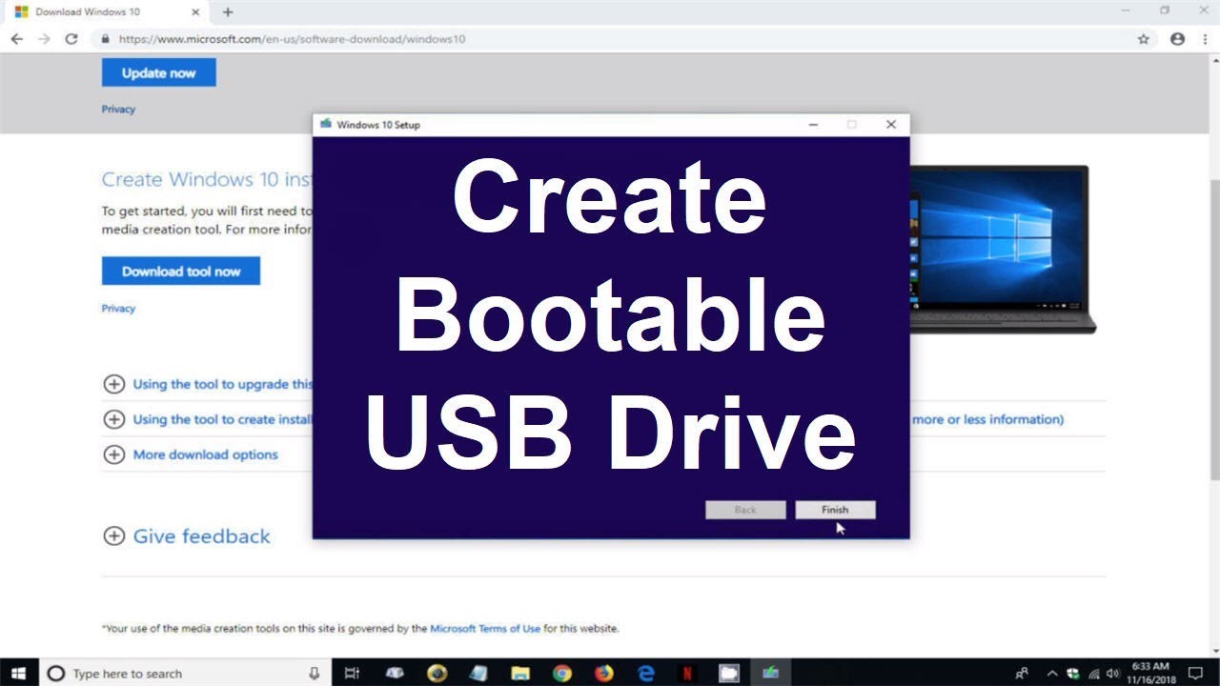Open the Windows Start menu
This screenshot has height=686, width=1220.
click(x=18, y=673)
